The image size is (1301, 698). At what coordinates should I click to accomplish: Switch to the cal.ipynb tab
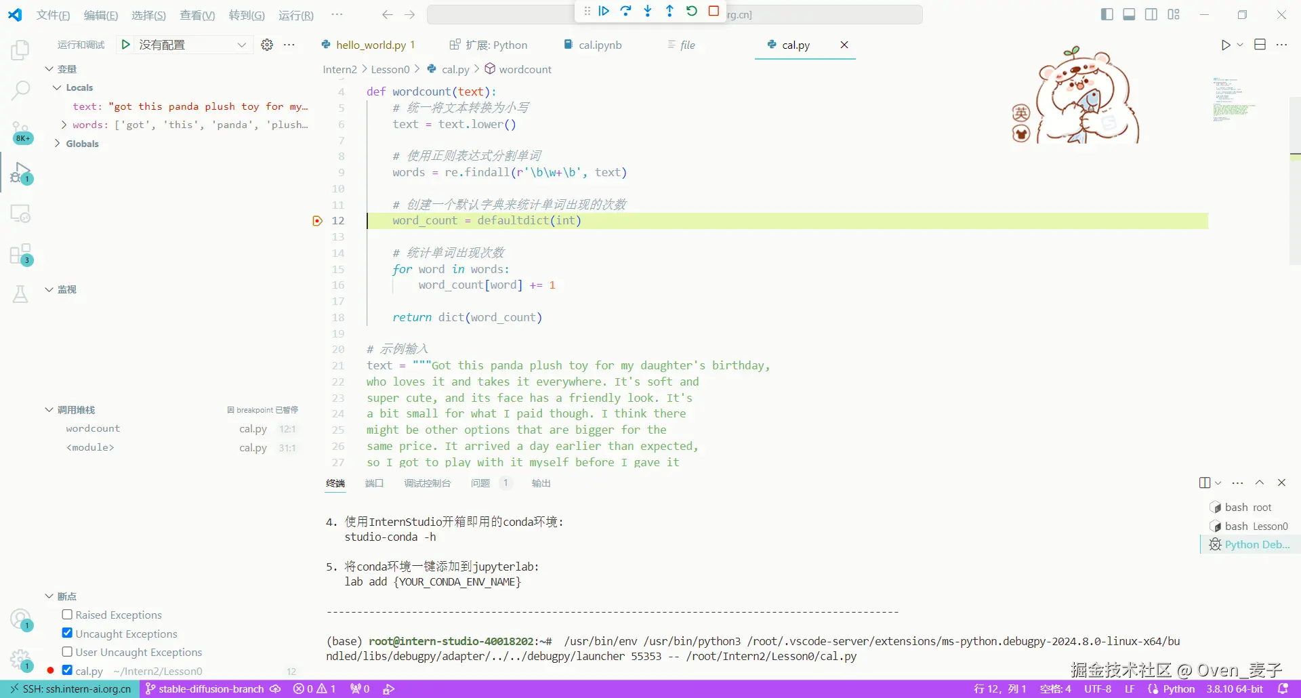593,45
